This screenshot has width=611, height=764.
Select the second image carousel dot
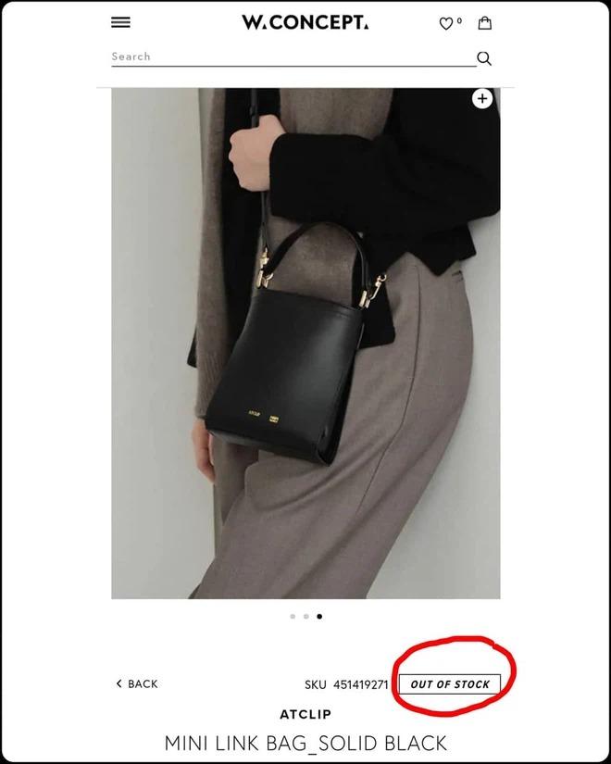click(306, 617)
